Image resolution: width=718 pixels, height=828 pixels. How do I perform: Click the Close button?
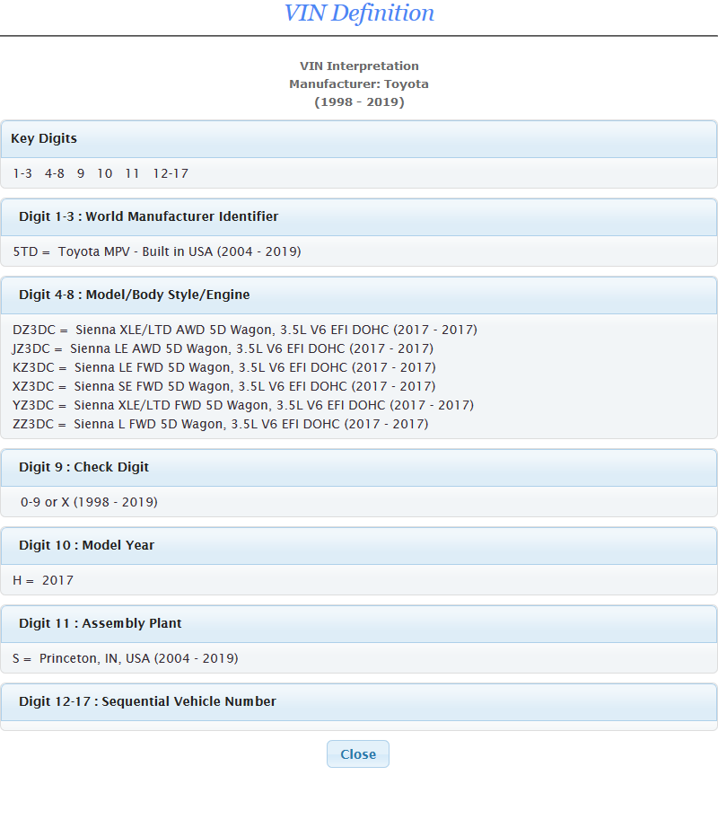(358, 754)
